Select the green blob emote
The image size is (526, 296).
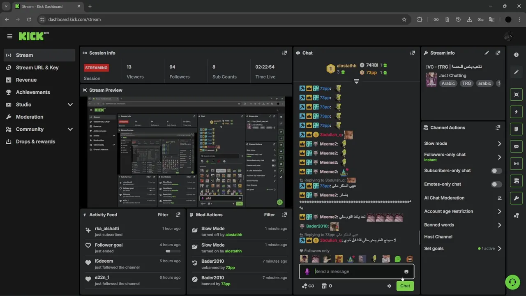pos(397,259)
